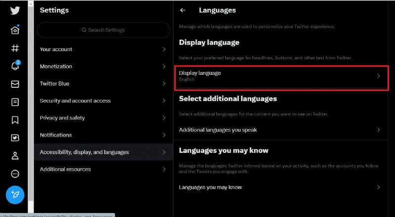The width and height of the screenshot is (395, 217).
Task: Click chevron beside Monetization
Action: point(164,67)
